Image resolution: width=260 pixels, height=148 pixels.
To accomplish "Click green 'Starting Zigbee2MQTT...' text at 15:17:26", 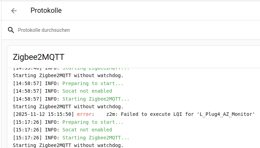I will pyautogui.click(x=96, y=138).
